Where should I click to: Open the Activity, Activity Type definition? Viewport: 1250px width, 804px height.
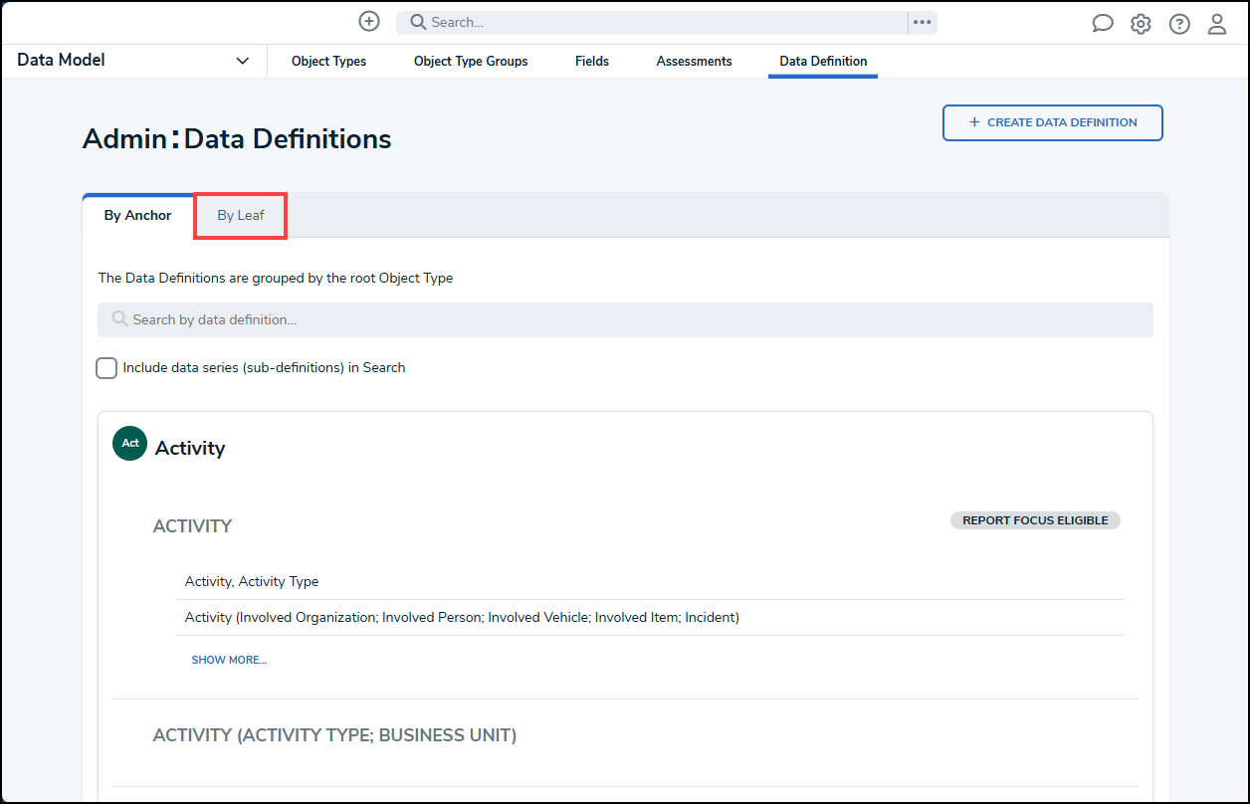[x=252, y=581]
